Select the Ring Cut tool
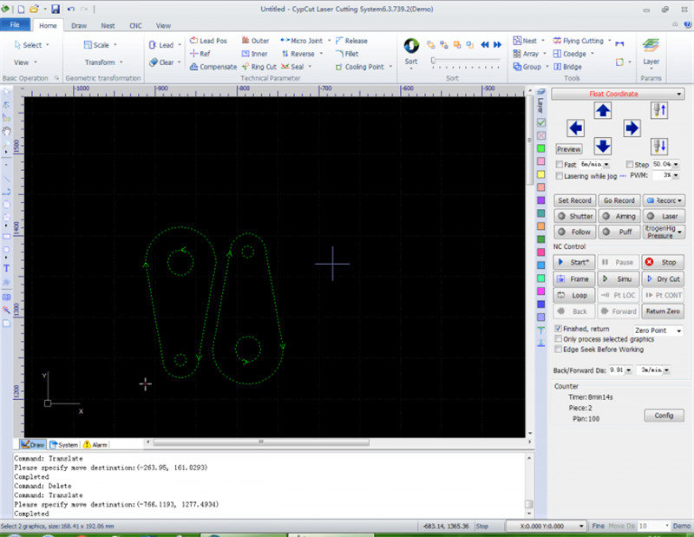Screen dimensions: 694x537 click(259, 67)
